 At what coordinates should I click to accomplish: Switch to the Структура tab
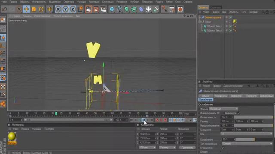point(216,8)
